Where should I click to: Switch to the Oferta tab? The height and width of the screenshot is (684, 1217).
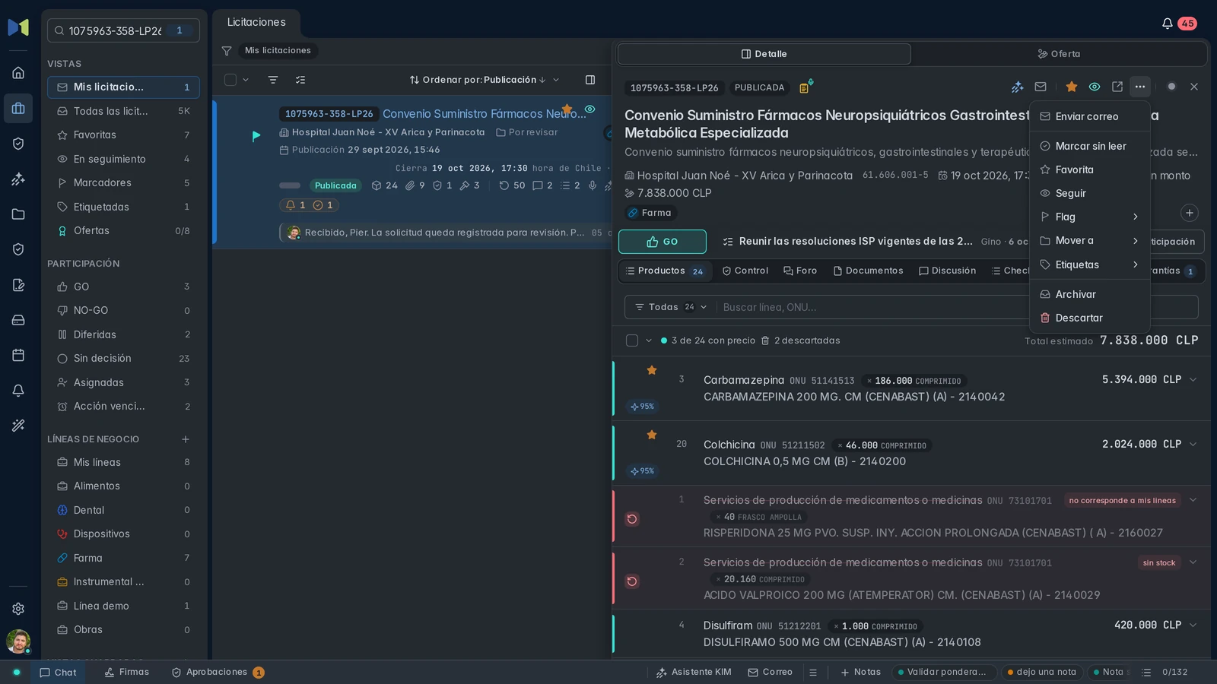pos(1060,54)
